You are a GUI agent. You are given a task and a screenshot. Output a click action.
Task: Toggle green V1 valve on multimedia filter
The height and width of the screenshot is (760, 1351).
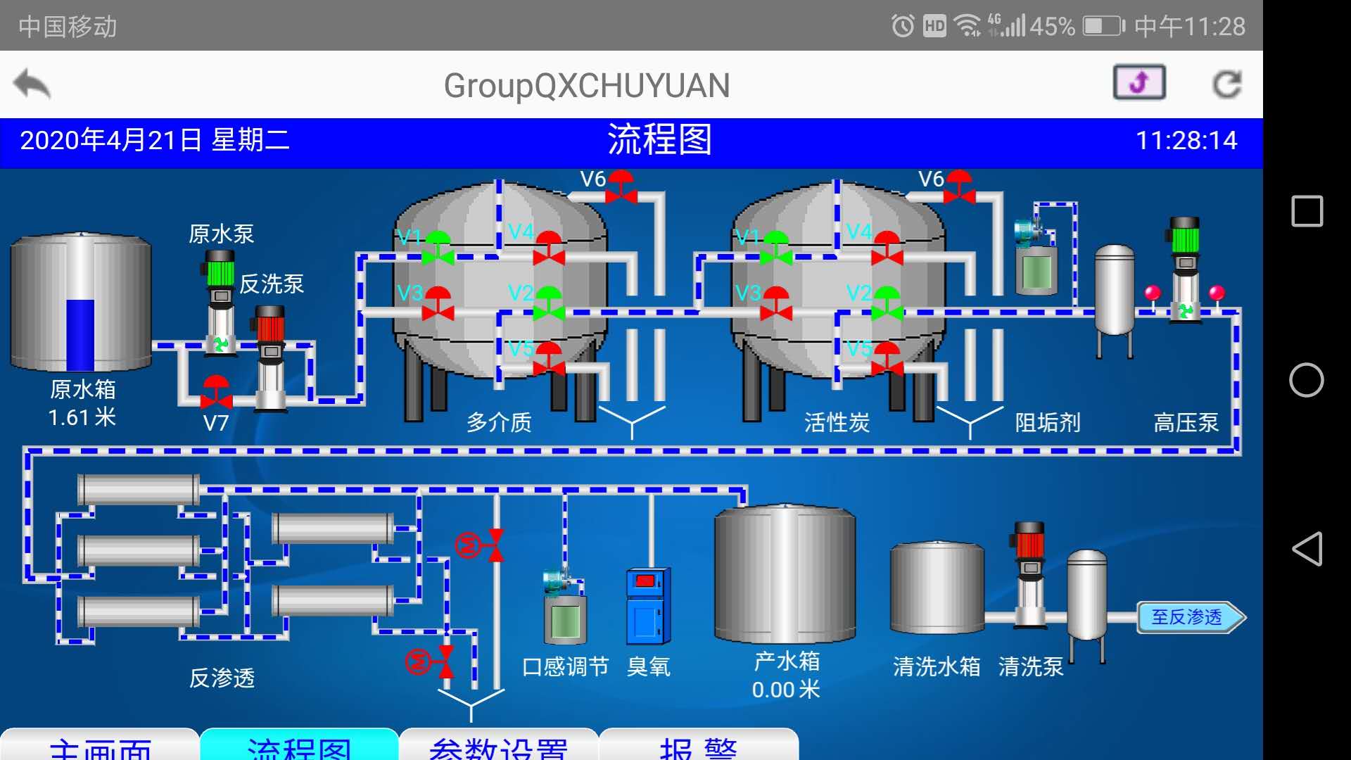pyautogui.click(x=438, y=248)
